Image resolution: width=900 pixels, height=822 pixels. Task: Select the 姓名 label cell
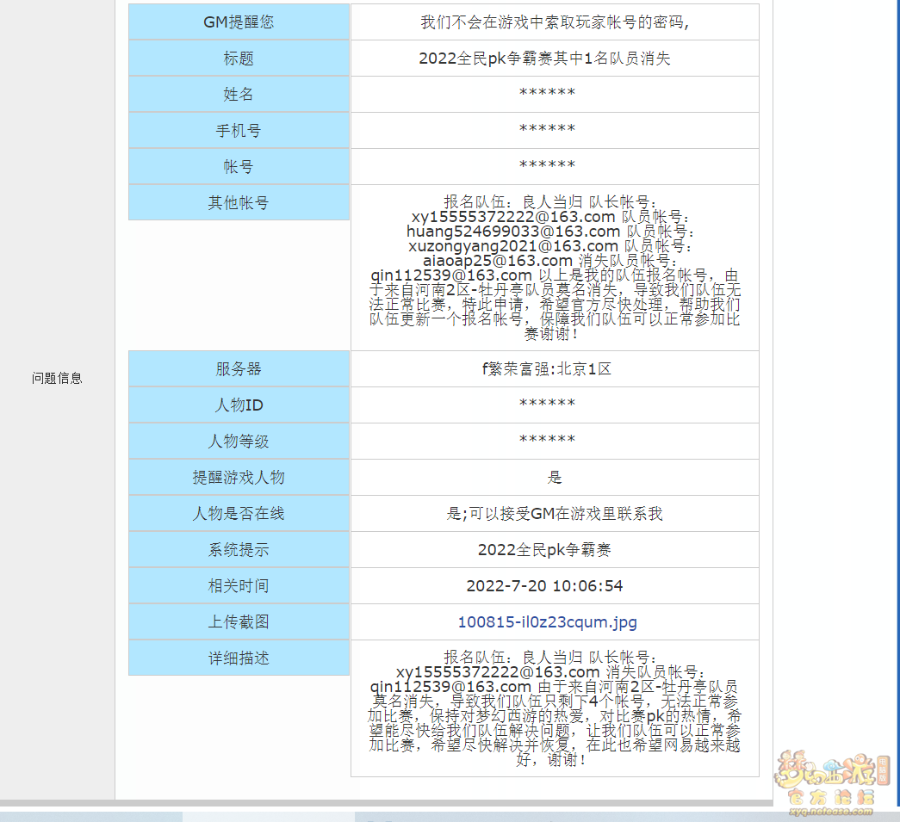click(239, 95)
